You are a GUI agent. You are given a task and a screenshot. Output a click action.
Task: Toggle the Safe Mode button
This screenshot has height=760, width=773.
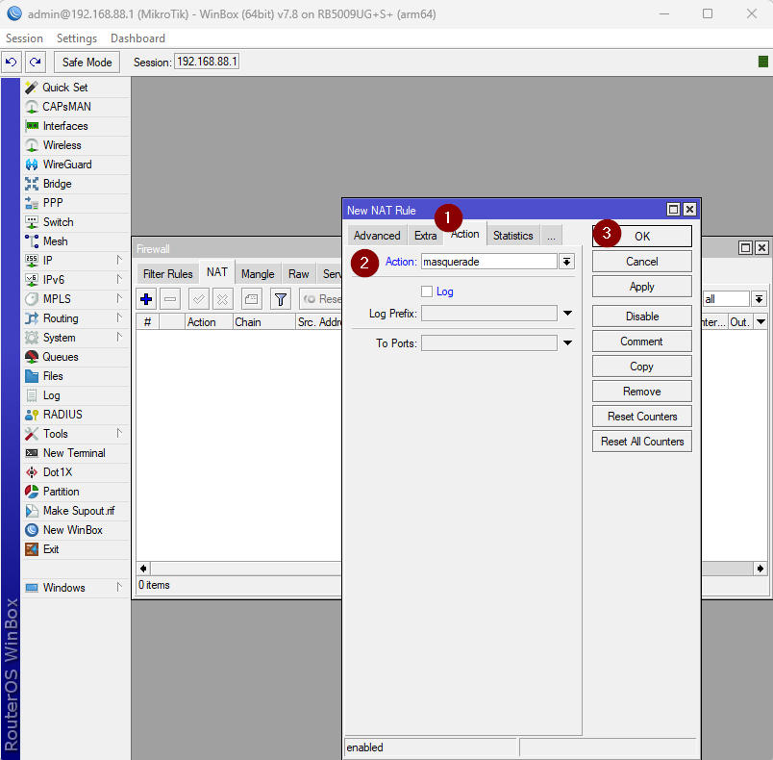[x=87, y=63]
